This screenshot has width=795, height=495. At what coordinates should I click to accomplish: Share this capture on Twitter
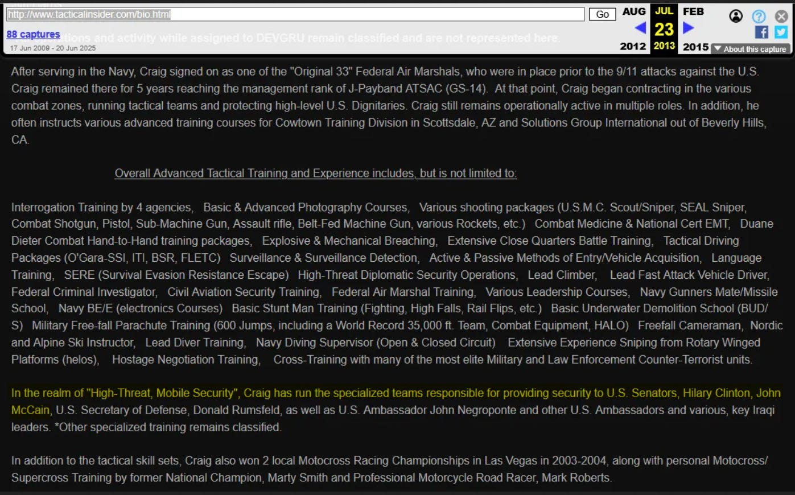click(x=781, y=32)
